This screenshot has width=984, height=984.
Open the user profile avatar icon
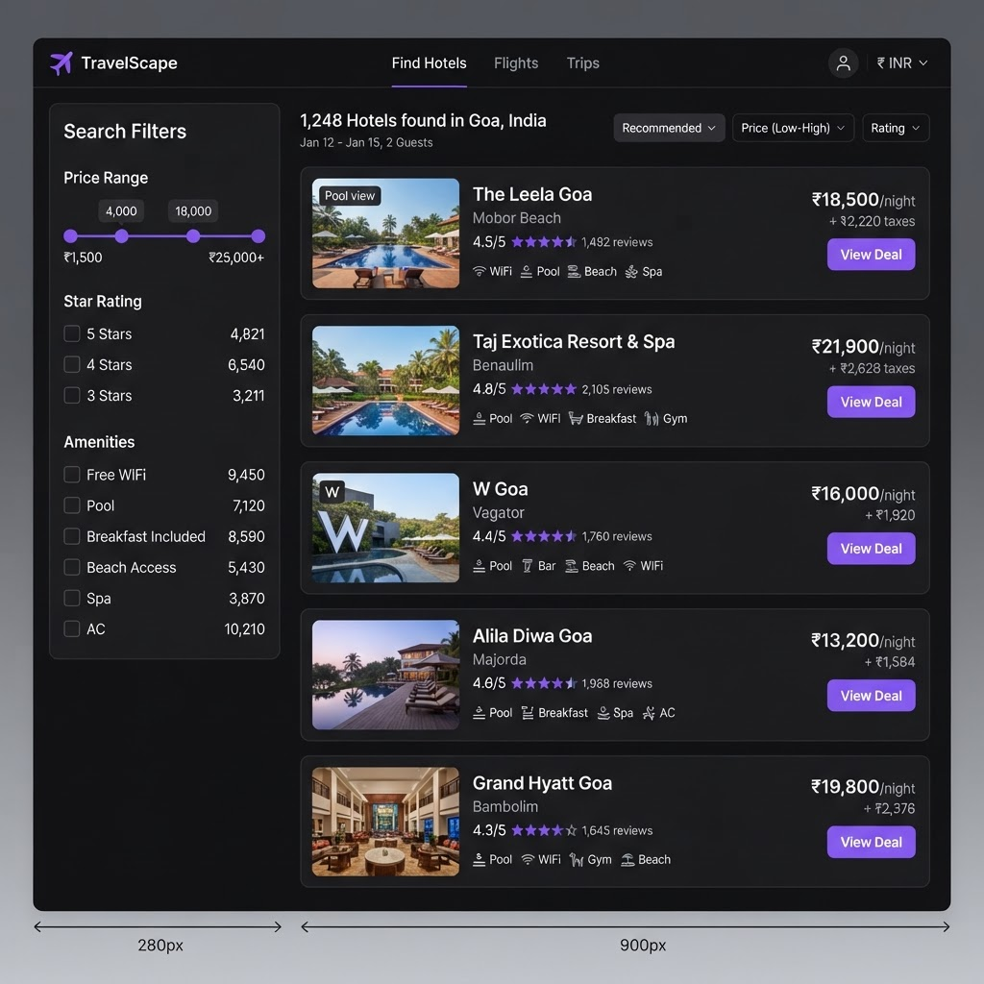tap(843, 62)
